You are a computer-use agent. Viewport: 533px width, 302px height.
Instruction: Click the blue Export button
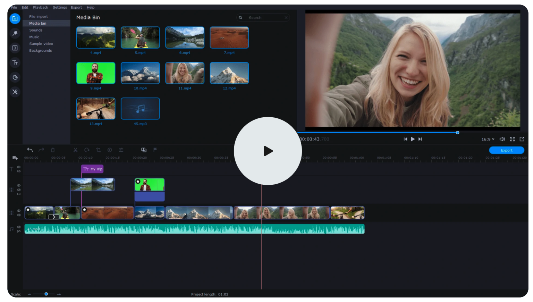tap(506, 150)
